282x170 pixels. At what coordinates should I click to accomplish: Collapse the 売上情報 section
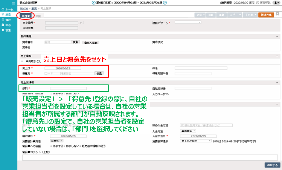(277, 56)
